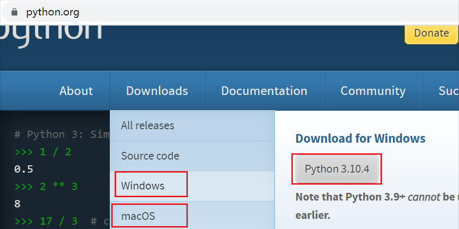Open the About menu

click(76, 91)
